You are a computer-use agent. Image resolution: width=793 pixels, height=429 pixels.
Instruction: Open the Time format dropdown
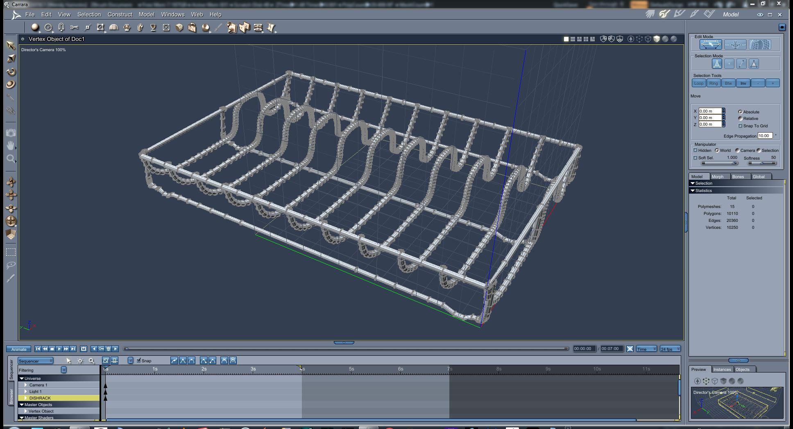(646, 349)
